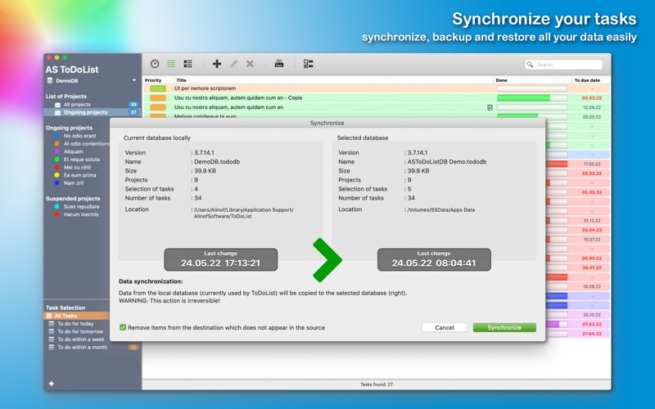Click green priority swatch of Ut per nemore
The width and height of the screenshot is (655, 409).
point(158,88)
